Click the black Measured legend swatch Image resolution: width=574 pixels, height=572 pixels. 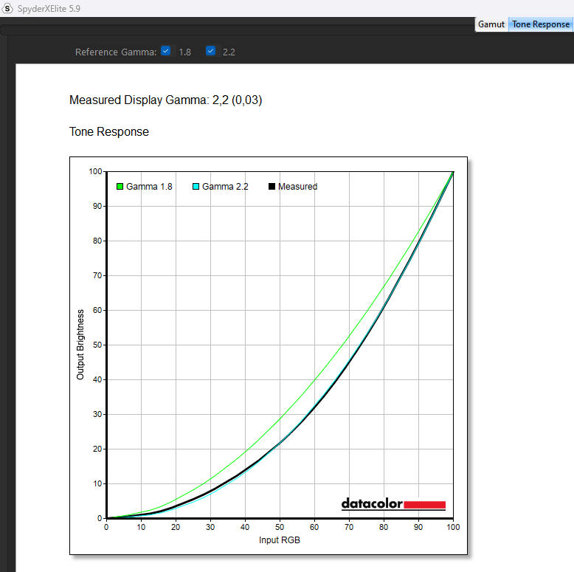[272, 187]
